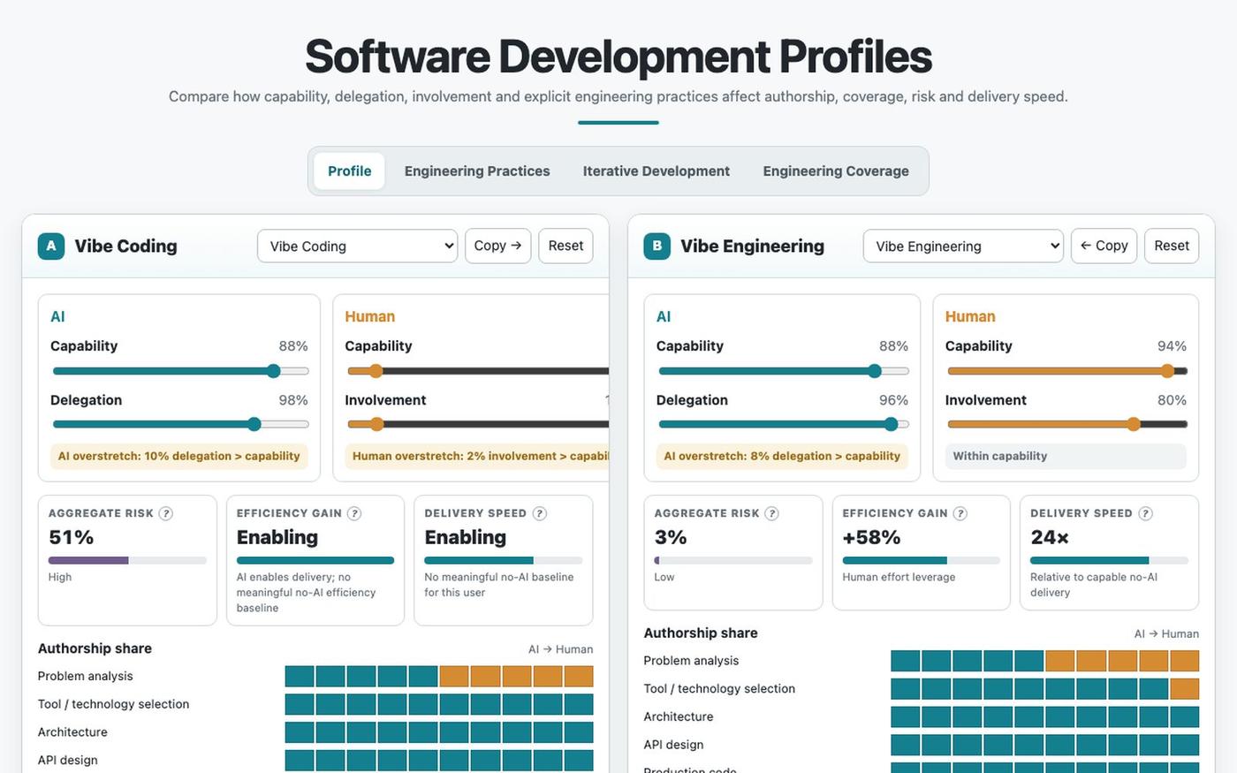
Task: Switch to the Profile tab
Action: tap(350, 171)
